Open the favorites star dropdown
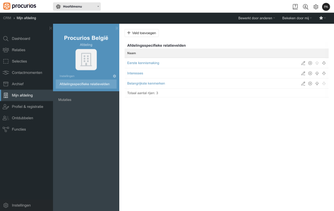 click(322, 18)
